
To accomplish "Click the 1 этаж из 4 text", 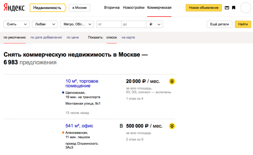I will [135, 99].
